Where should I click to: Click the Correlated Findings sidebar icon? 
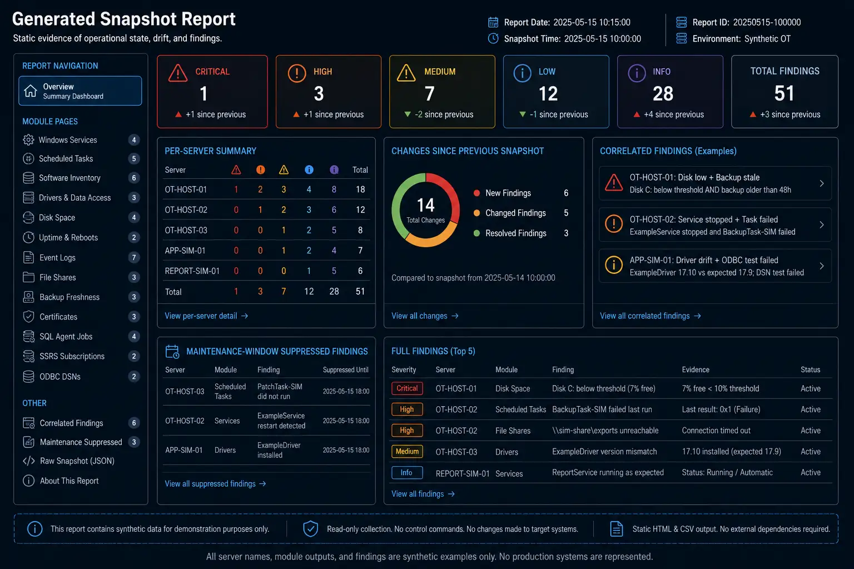pos(28,423)
